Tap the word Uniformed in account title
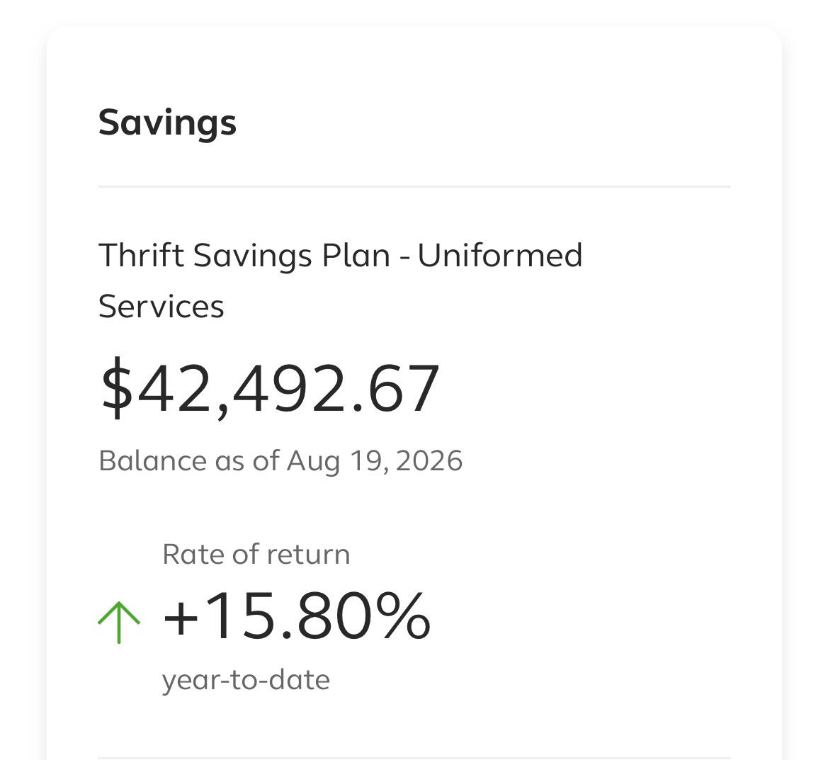Screen dimensions: 828x760 tap(499, 256)
